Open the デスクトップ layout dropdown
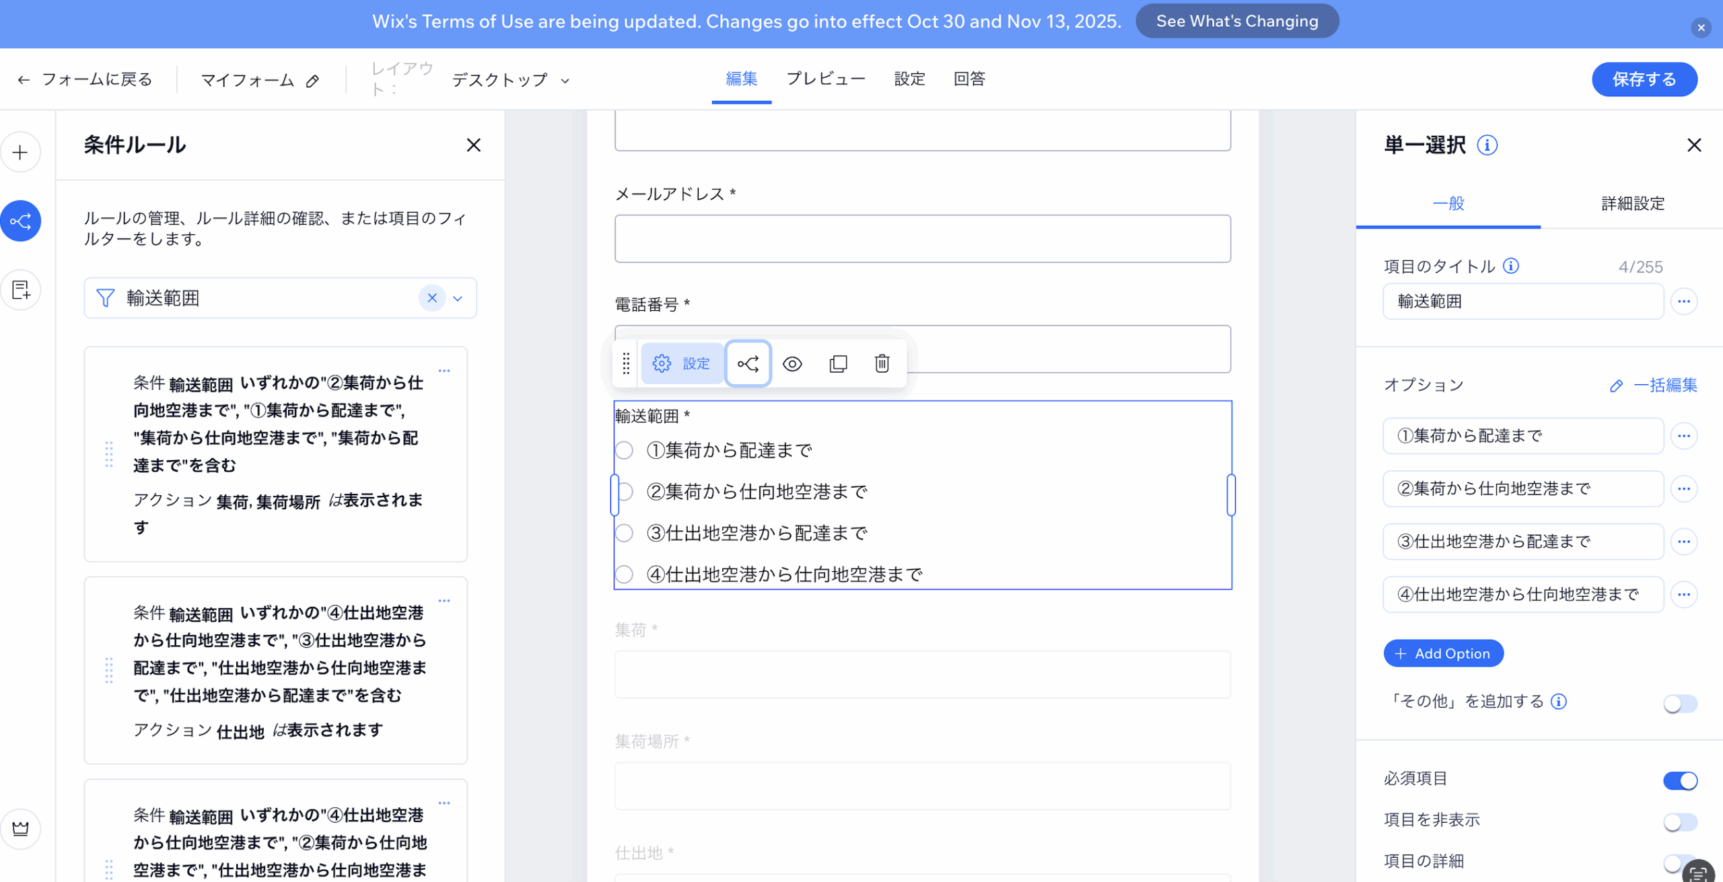Viewport: 1723px width, 882px height. pyautogui.click(x=510, y=80)
